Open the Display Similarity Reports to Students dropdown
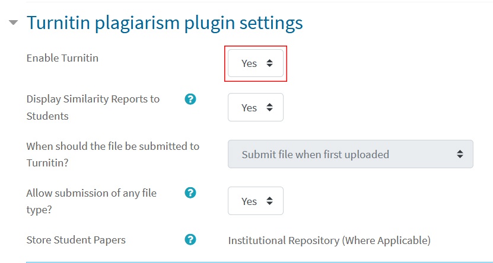 (256, 107)
